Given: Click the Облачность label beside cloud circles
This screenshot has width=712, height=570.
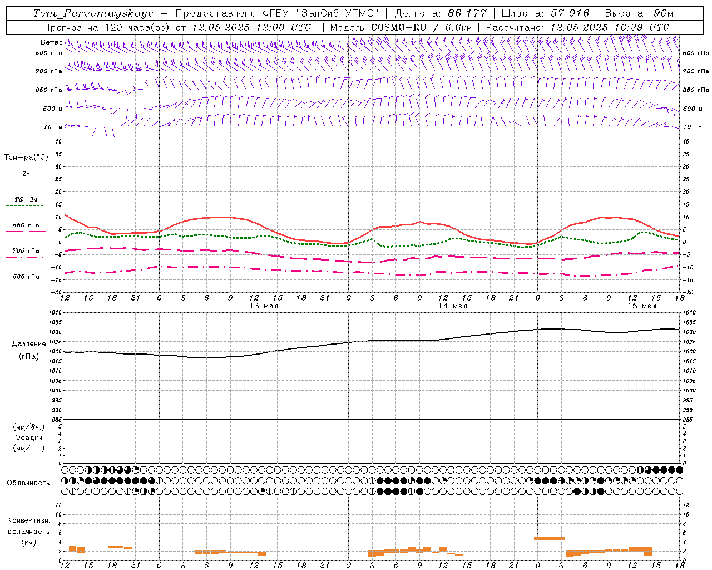Looking at the screenshot, I should (28, 483).
